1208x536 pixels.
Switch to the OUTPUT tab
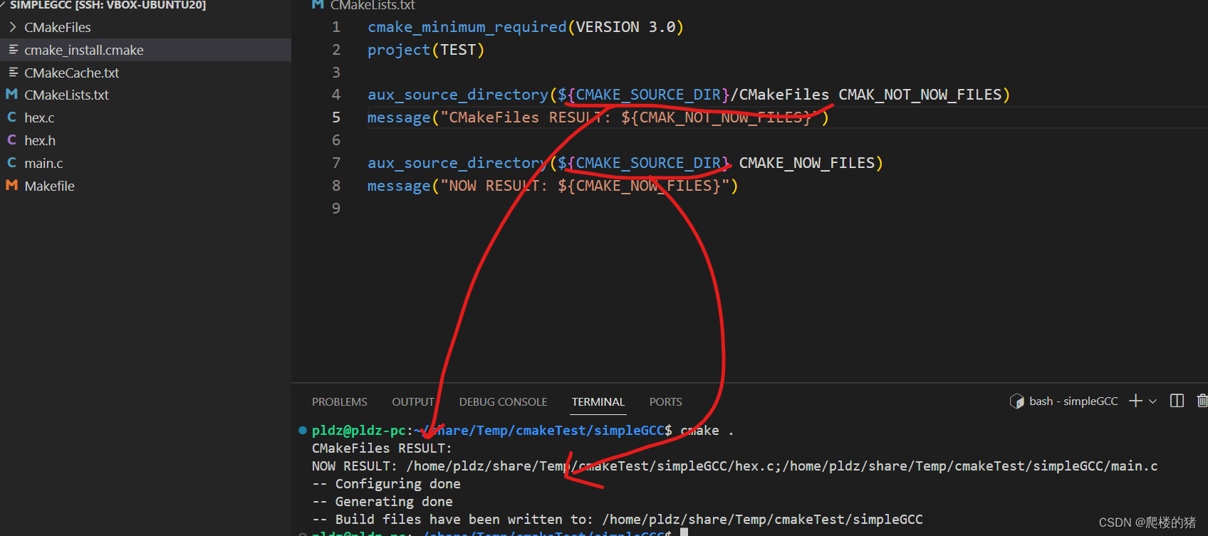(413, 402)
